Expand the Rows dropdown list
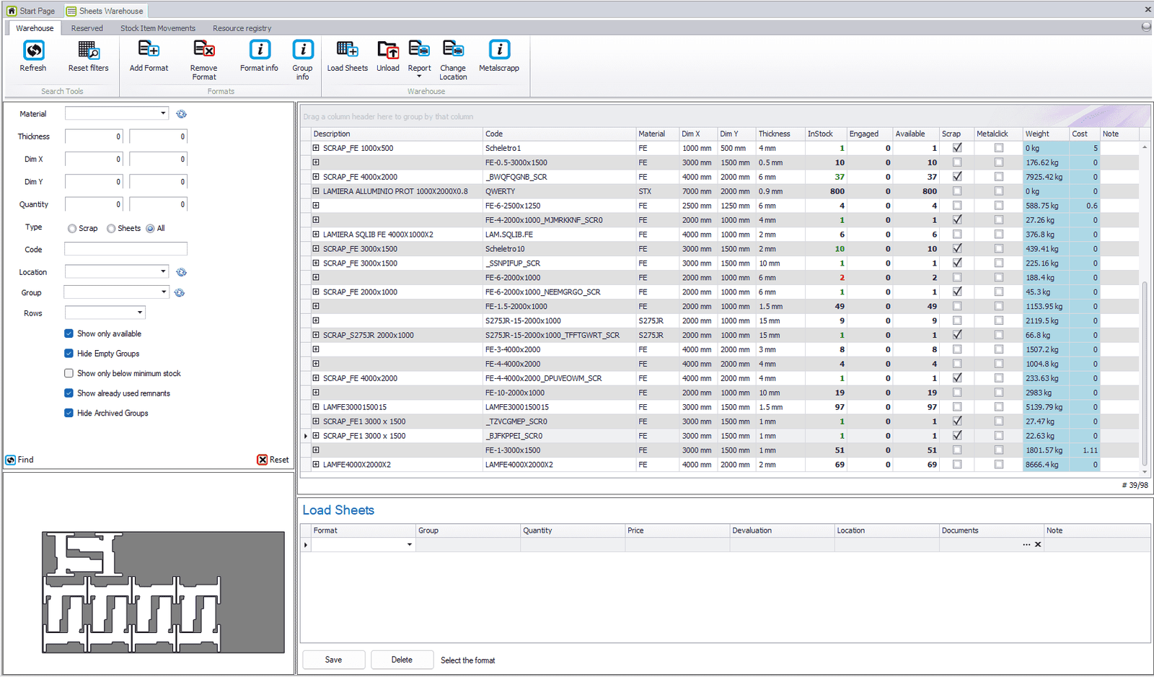 click(140, 313)
